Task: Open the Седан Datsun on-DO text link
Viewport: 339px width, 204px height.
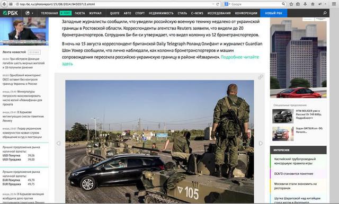Action: (309, 130)
